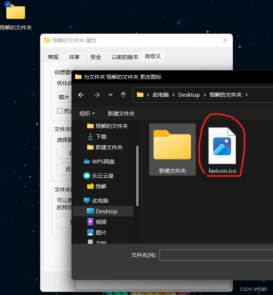This screenshot has width=273, height=295.
Task: Expand chevron before 此电脑 in breadcrumb
Action: click(148, 95)
